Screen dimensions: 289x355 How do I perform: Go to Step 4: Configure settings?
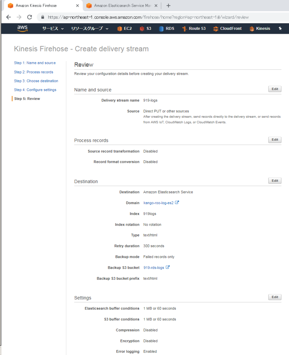click(35, 90)
